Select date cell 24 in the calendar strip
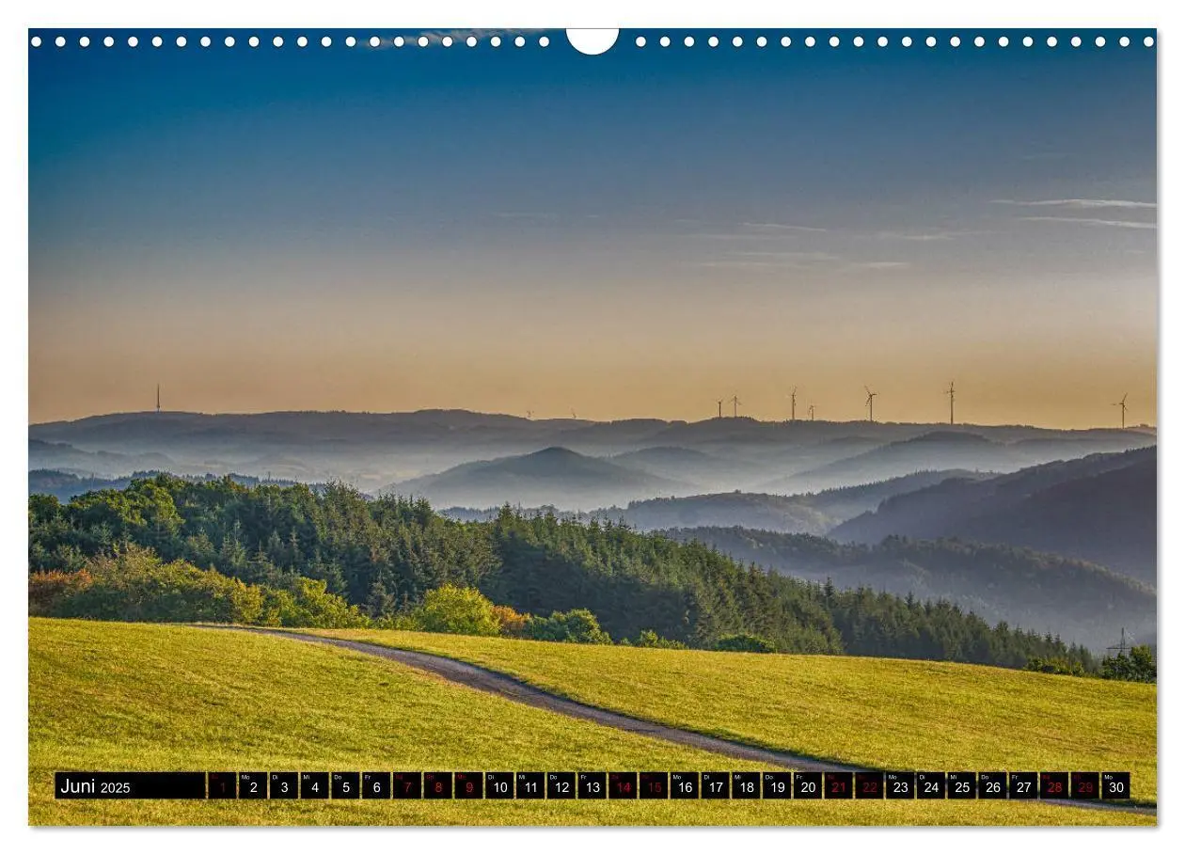Screen dimensions: 1185x854 coord(930,786)
